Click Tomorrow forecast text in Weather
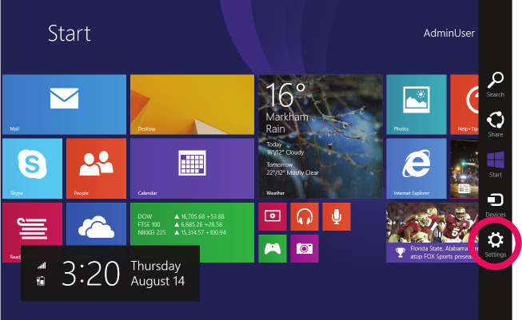The width and height of the screenshot is (522, 320). (293, 169)
